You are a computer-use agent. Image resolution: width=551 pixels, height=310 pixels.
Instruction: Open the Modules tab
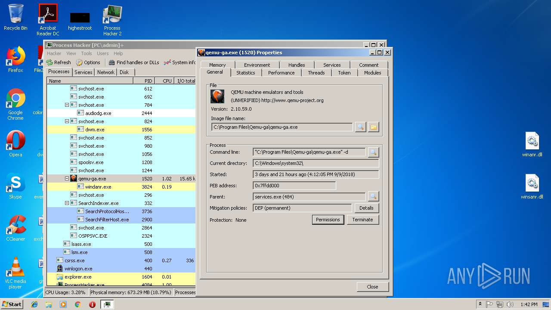point(373,73)
